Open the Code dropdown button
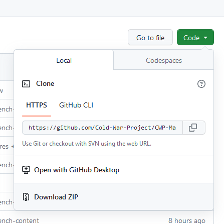Screen dimensions: 224x224 [x=195, y=37]
